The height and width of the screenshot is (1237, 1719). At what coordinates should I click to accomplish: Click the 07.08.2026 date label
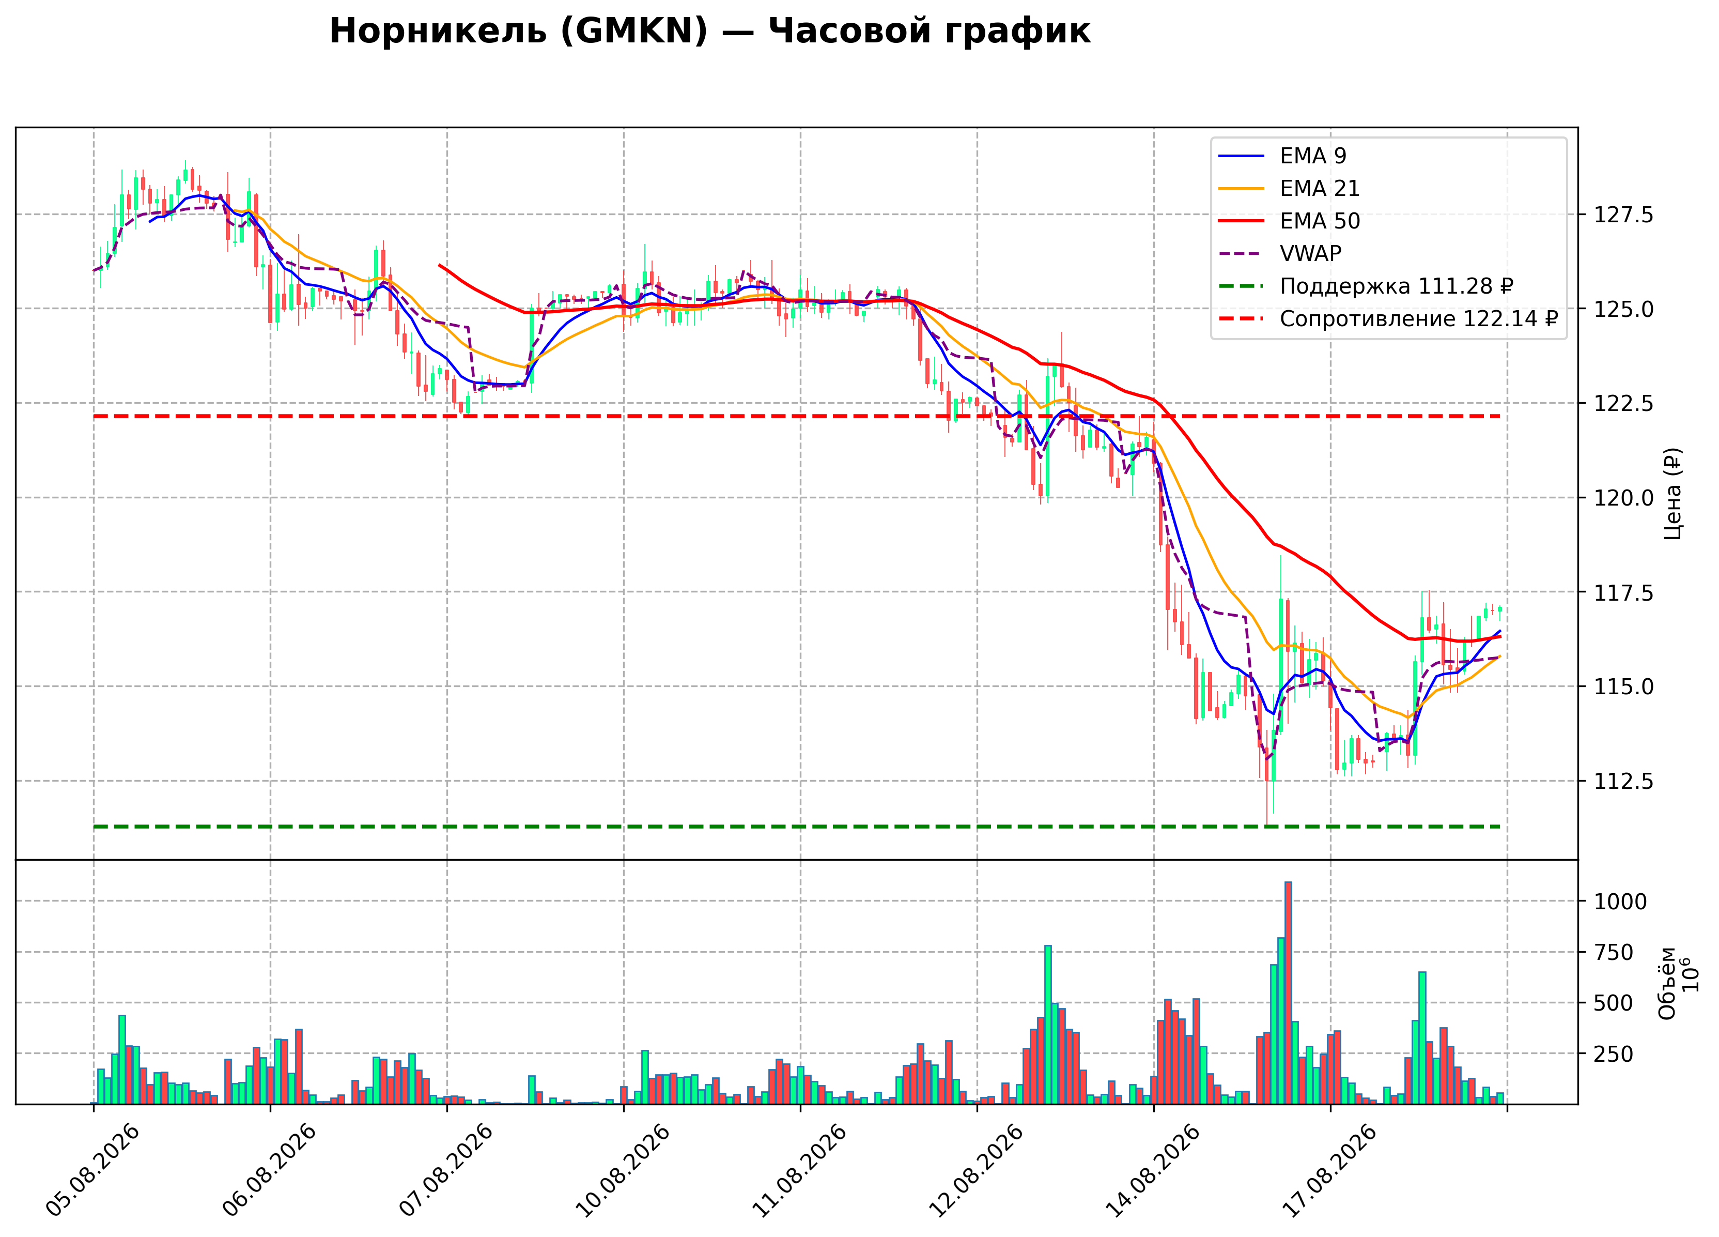tap(446, 1170)
